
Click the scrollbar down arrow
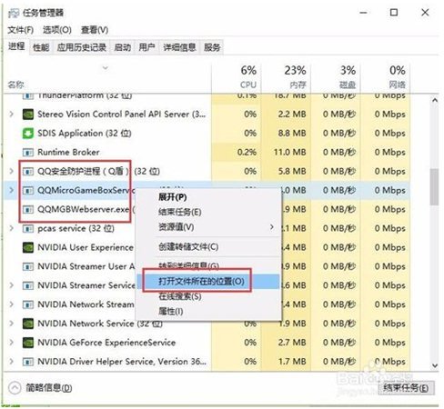point(435,365)
